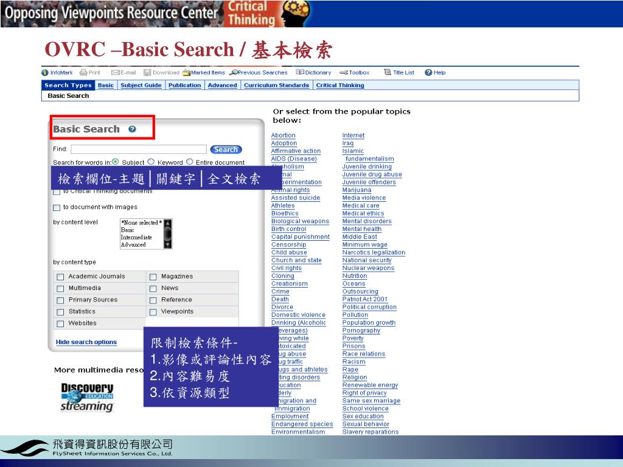Open the Renewable energy topic link
This screenshot has height=467, width=623.
point(370,385)
